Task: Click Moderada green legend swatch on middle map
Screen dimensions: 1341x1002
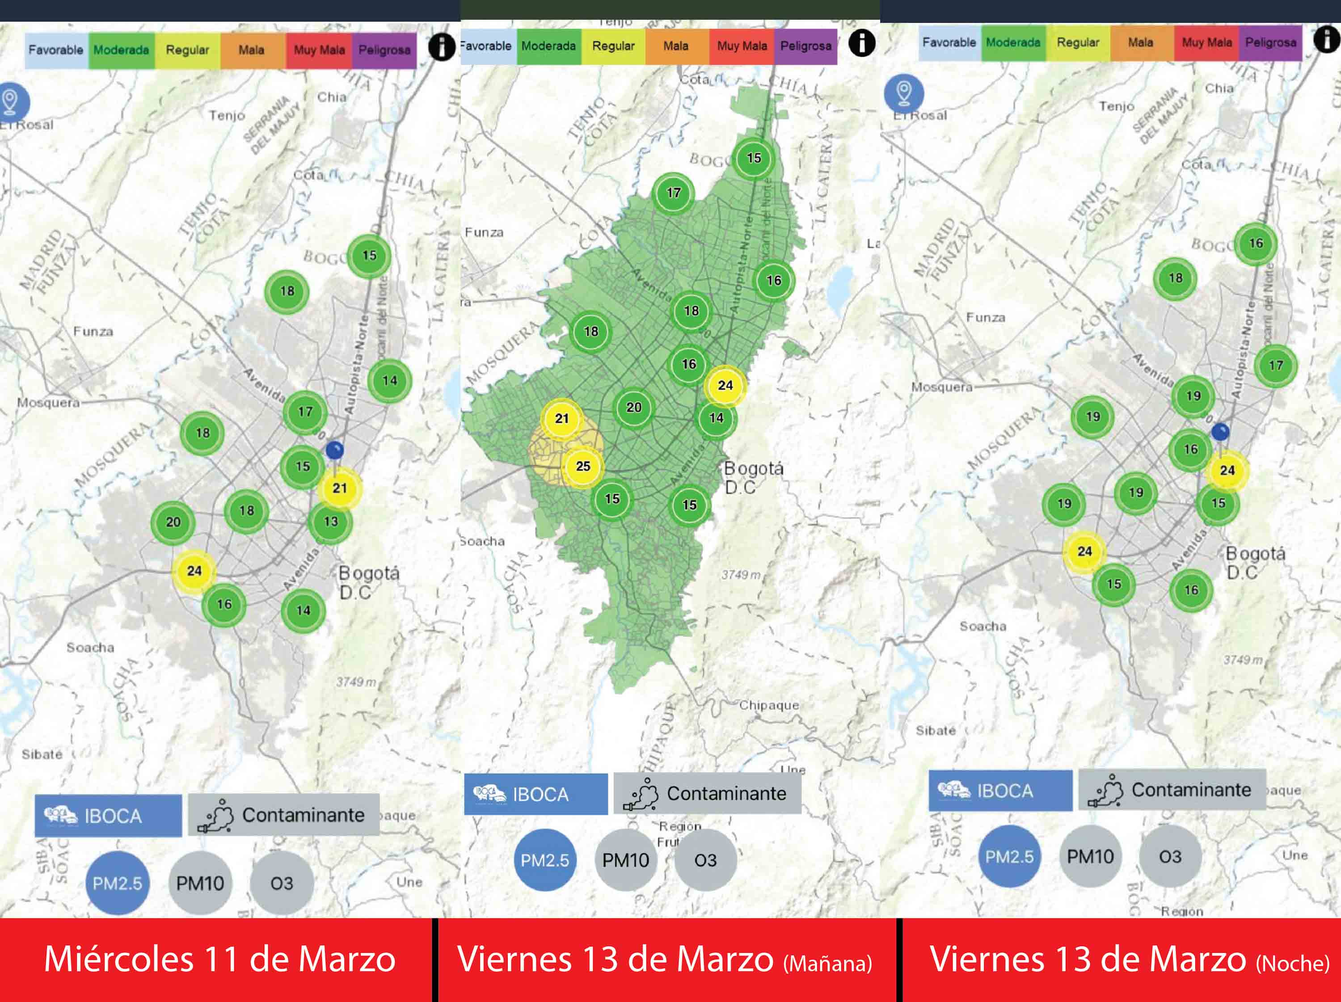Action: click(548, 46)
